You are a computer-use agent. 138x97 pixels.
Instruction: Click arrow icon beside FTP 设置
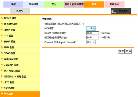pos(2,35)
